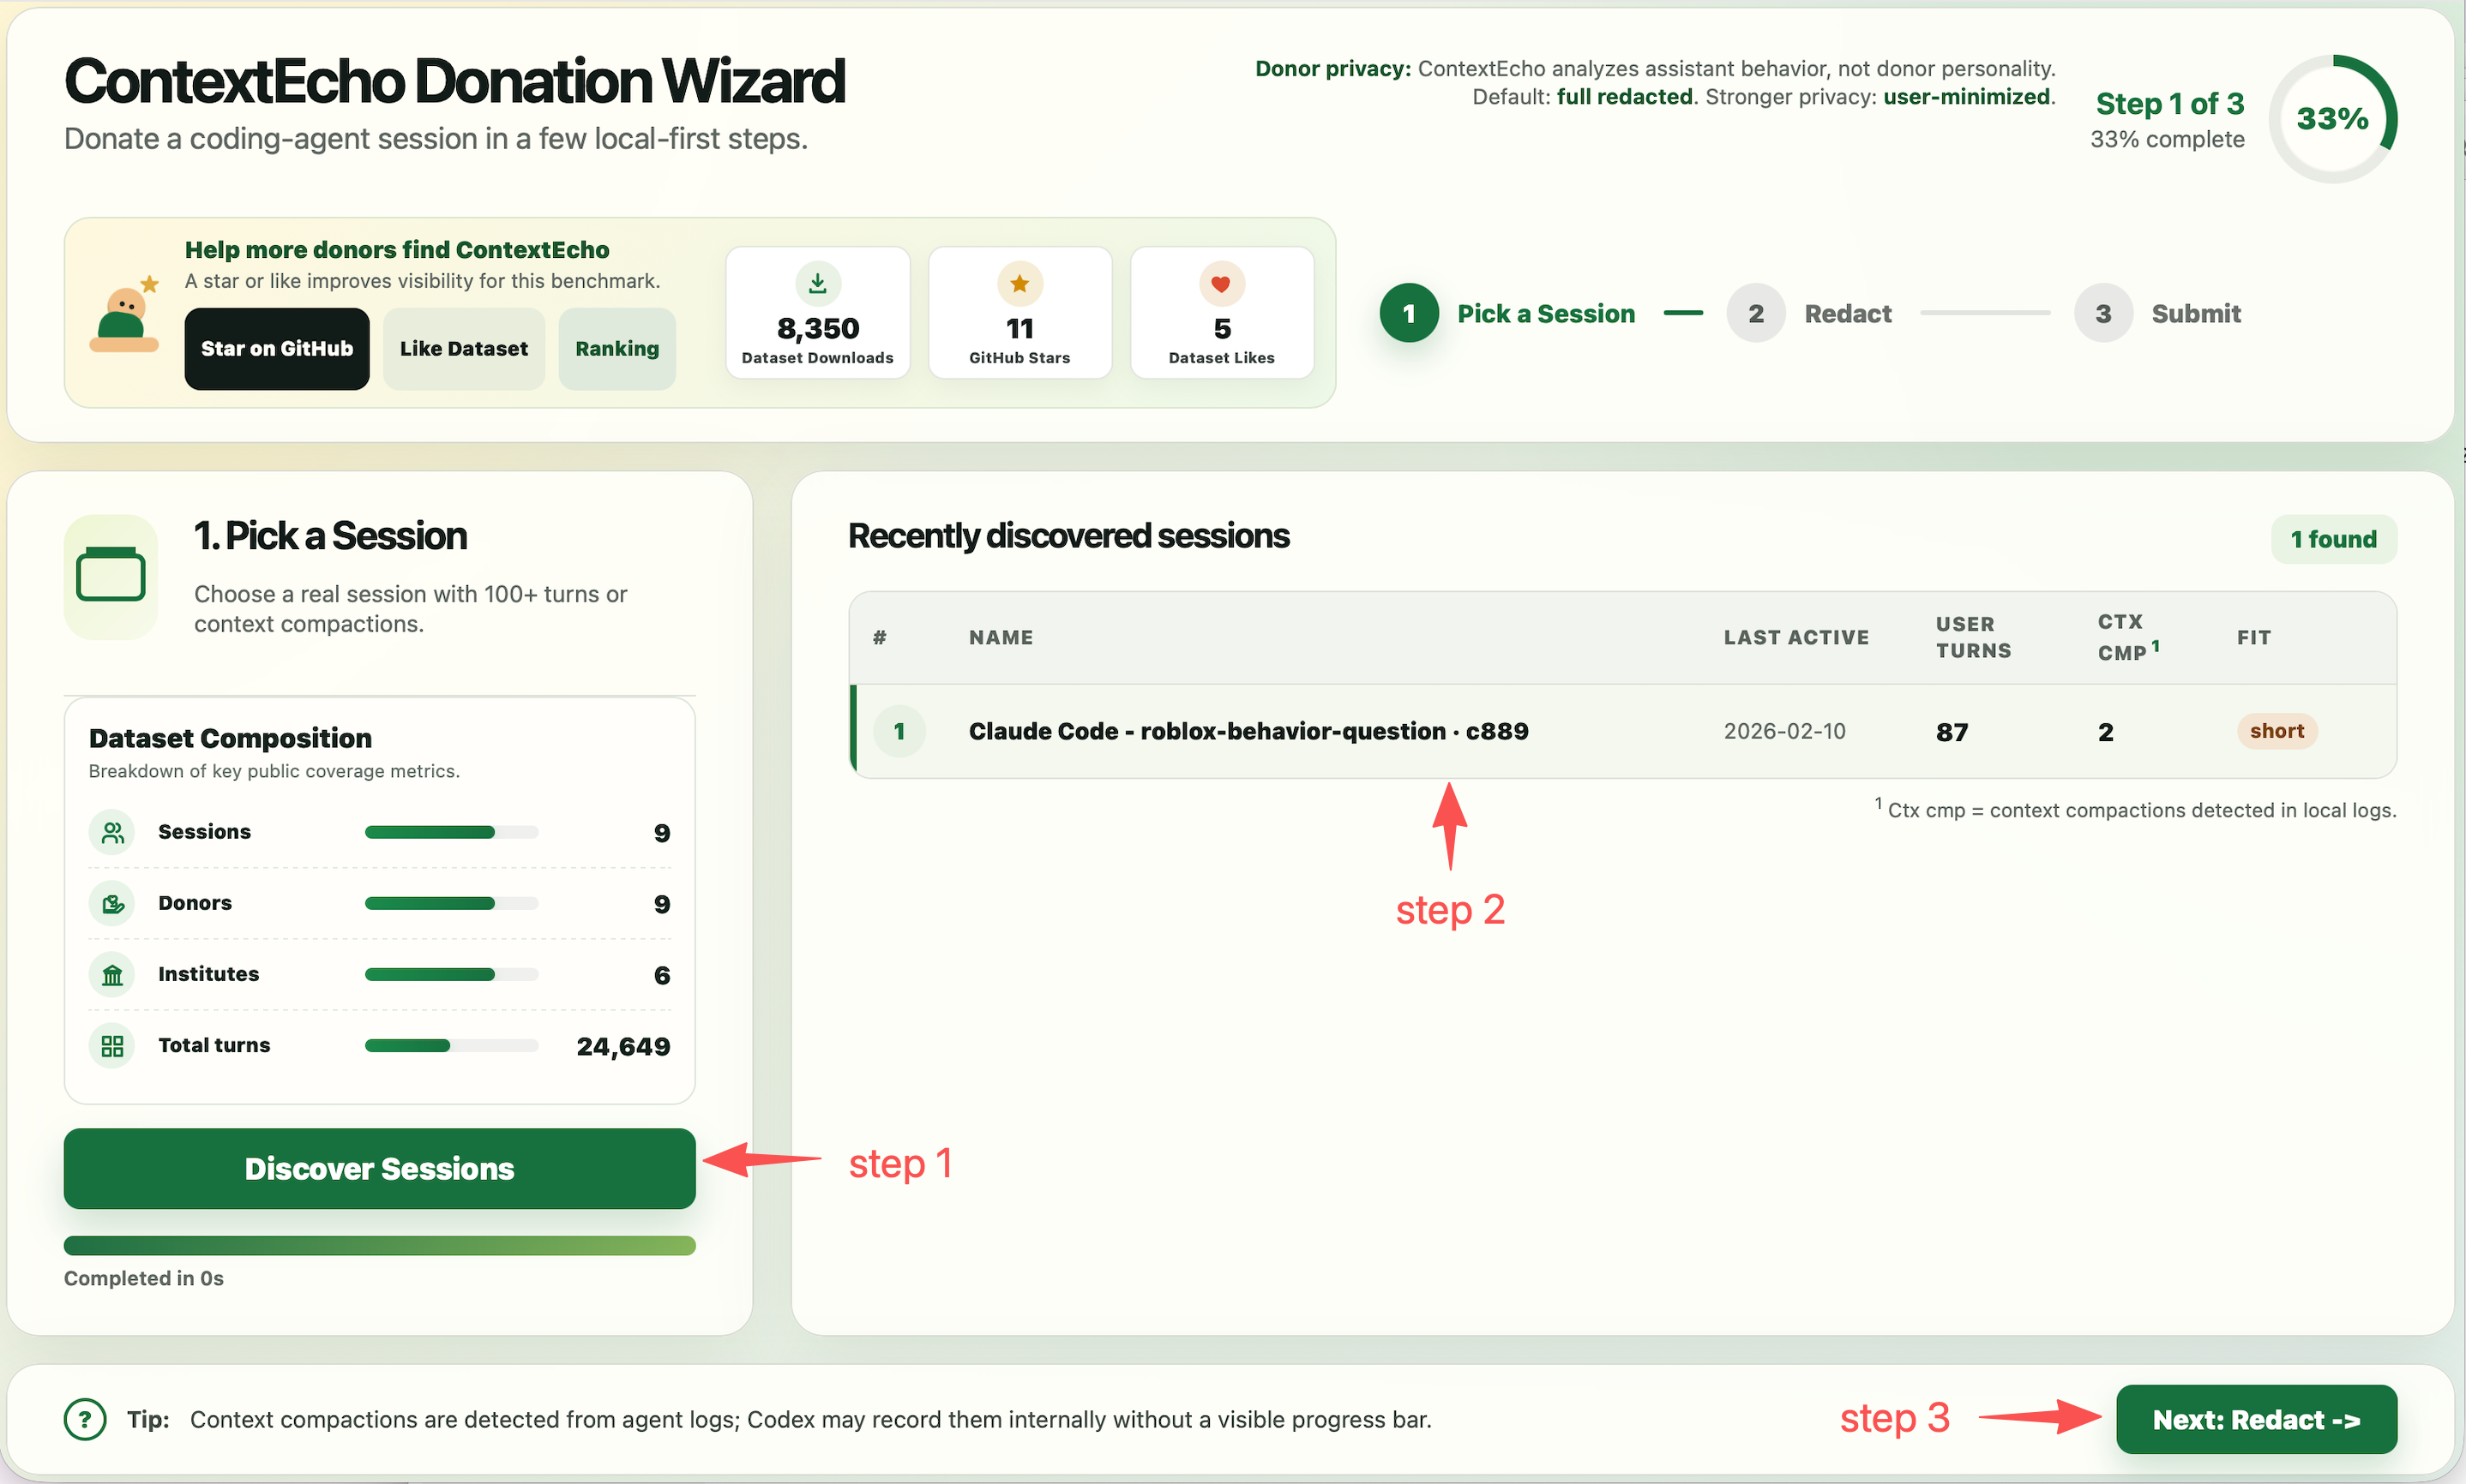This screenshot has width=2466, height=1484.
Task: Click the NAME column header
Action: (1001, 637)
